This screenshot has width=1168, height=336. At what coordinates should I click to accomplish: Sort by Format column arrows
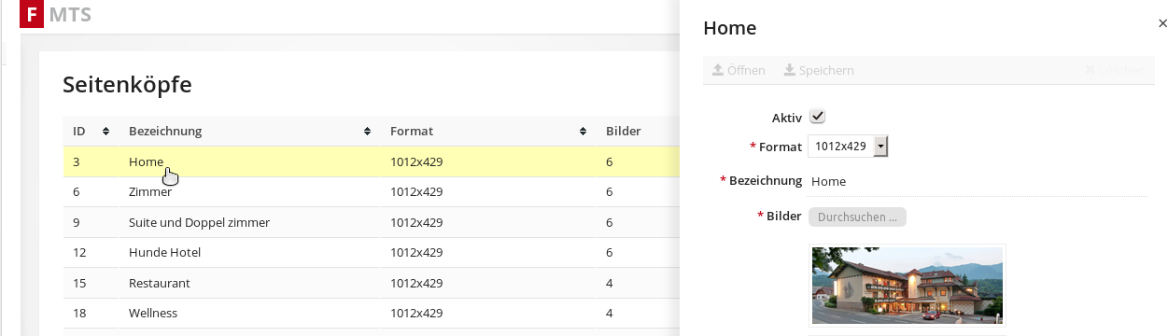click(x=583, y=132)
